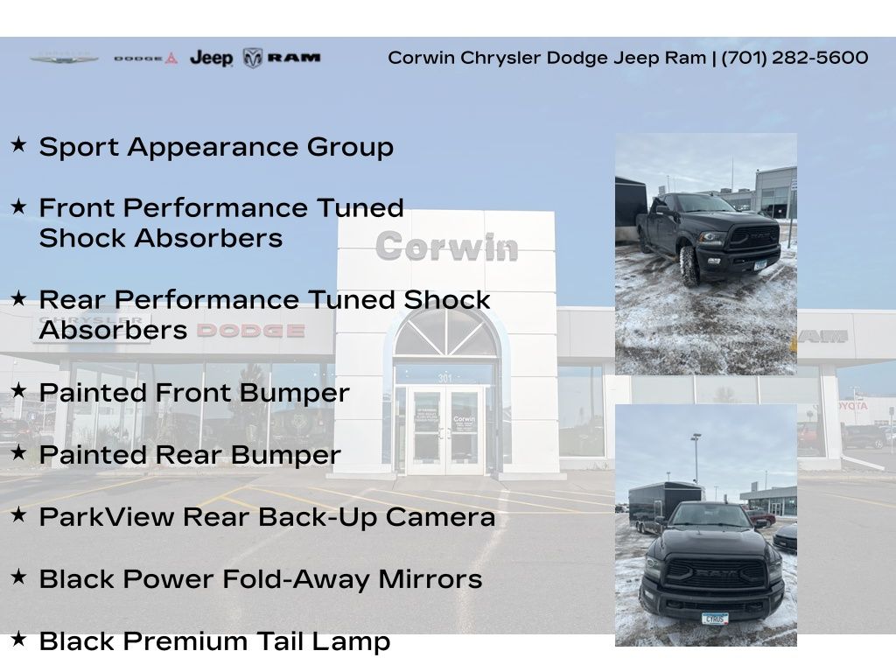The height and width of the screenshot is (672, 896).
Task: Select the Sport Appearance Group text
Action: (216, 147)
